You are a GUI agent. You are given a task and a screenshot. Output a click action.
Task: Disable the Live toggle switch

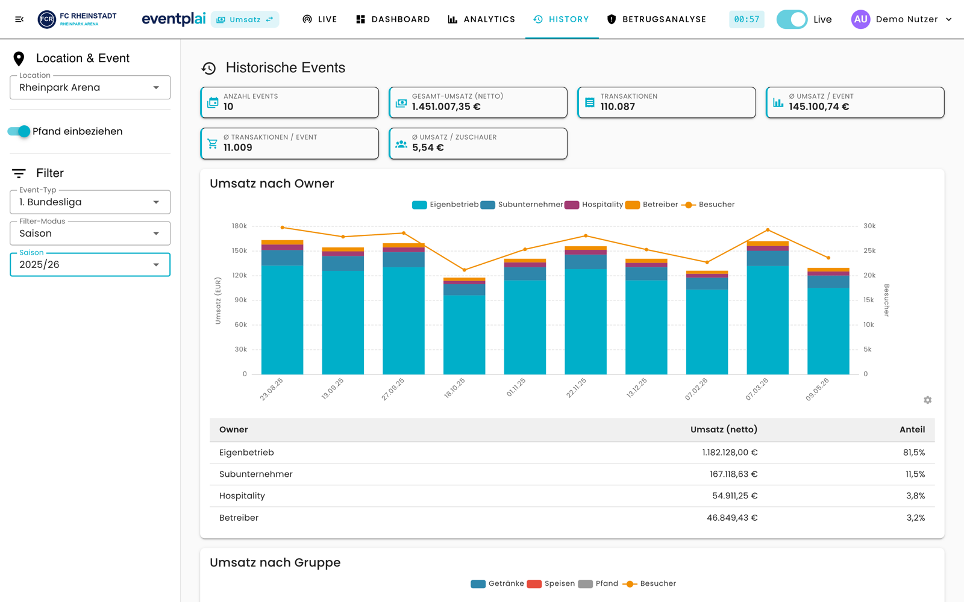tap(792, 19)
